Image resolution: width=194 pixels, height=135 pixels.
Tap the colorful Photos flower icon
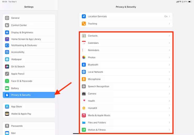click(x=84, y=57)
